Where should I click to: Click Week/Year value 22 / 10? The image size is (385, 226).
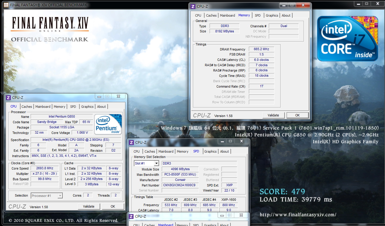[x=229, y=191]
